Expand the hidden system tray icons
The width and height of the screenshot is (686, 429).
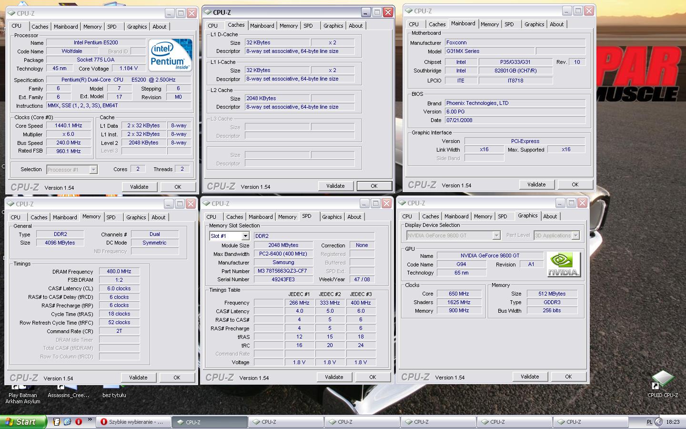(x=659, y=422)
